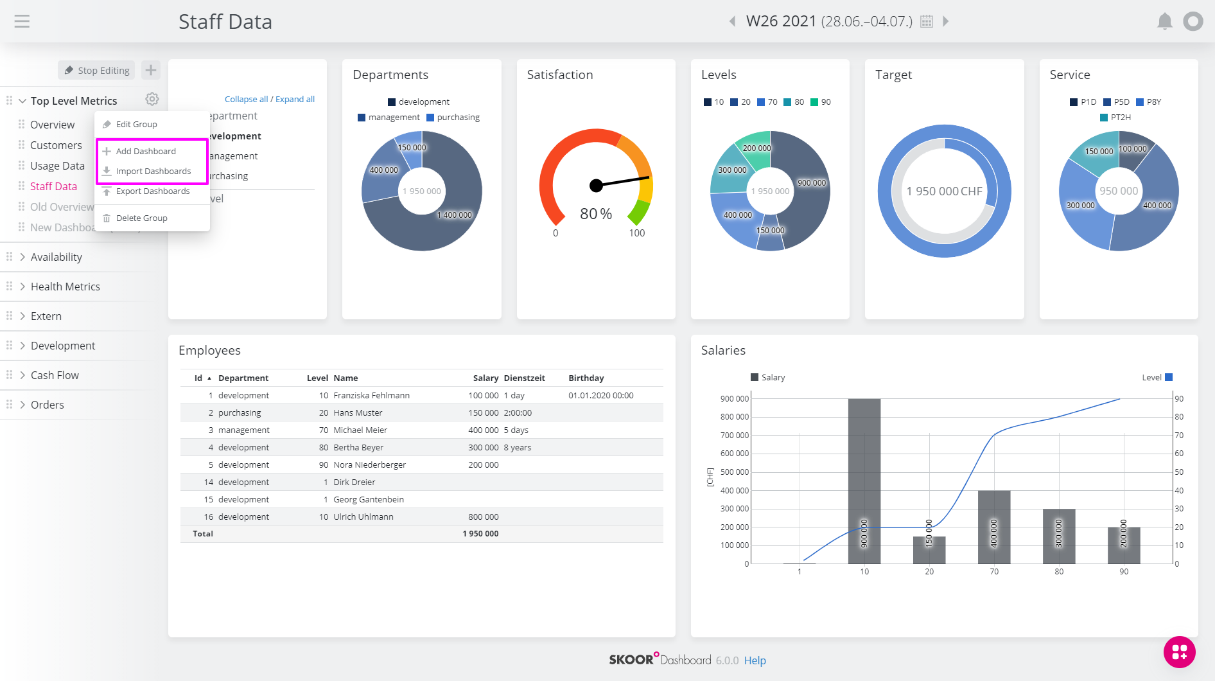Open the calendar date picker

(x=926, y=21)
